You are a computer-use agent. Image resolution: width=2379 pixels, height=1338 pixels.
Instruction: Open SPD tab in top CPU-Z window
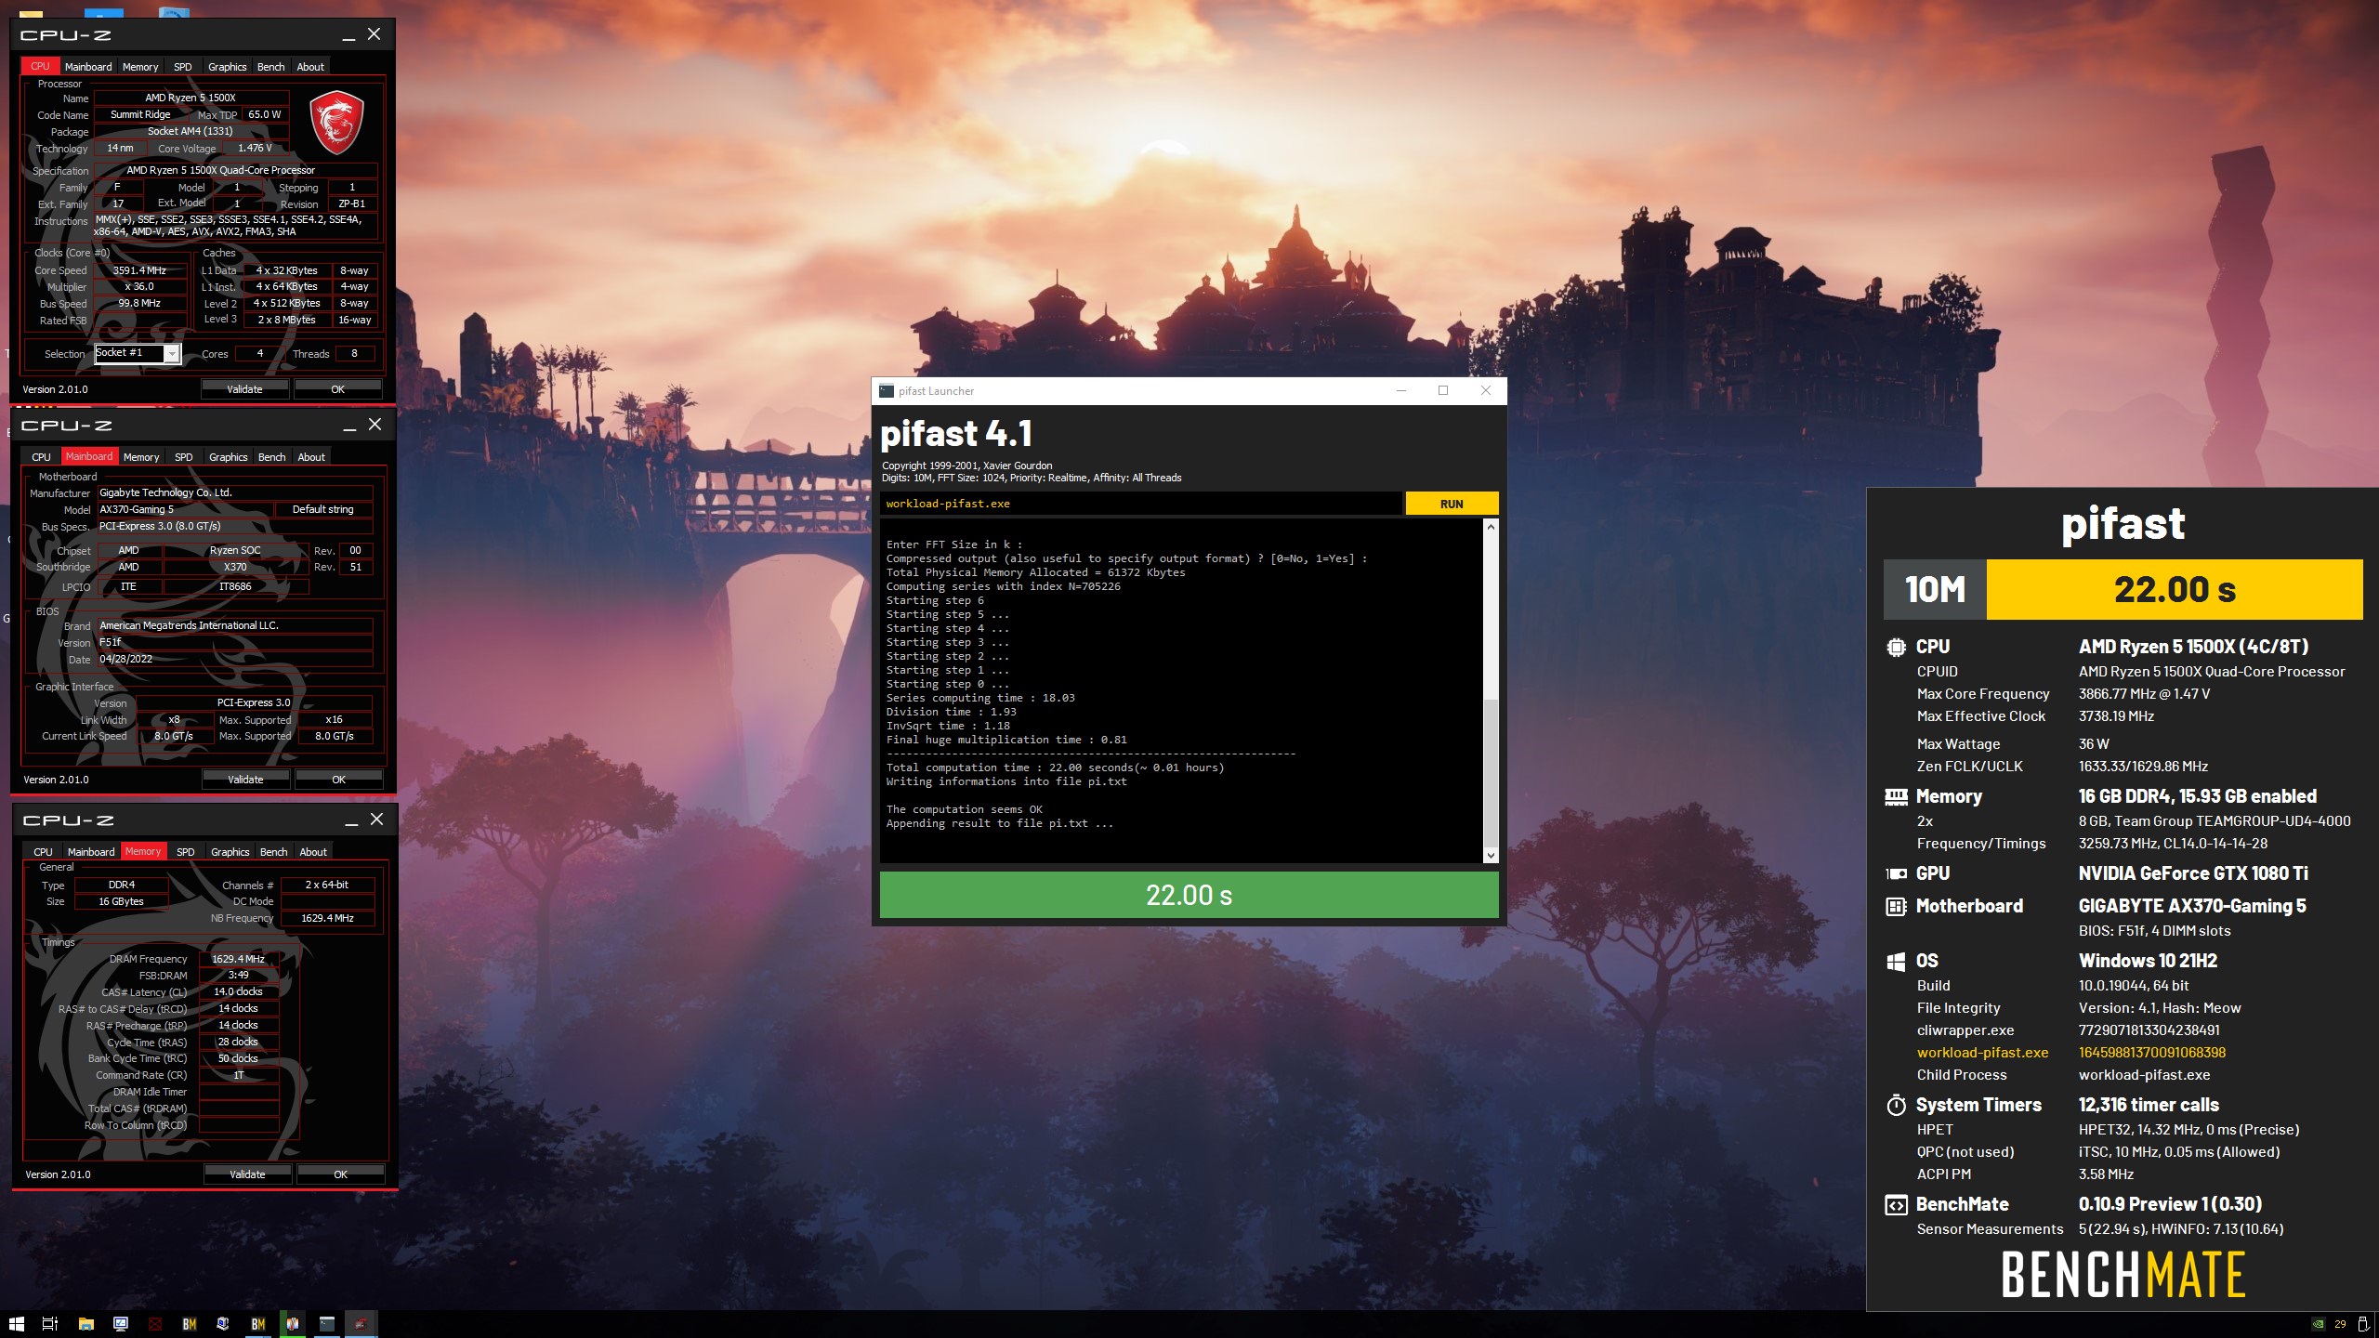point(183,67)
